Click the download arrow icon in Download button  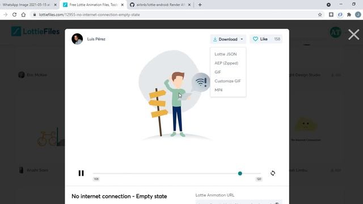215,39
